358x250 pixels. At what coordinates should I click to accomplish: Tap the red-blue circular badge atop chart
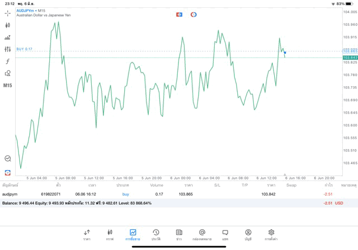[x=194, y=15]
